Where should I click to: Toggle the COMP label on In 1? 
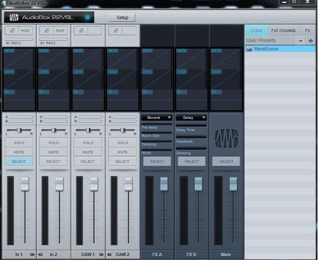coord(9,72)
